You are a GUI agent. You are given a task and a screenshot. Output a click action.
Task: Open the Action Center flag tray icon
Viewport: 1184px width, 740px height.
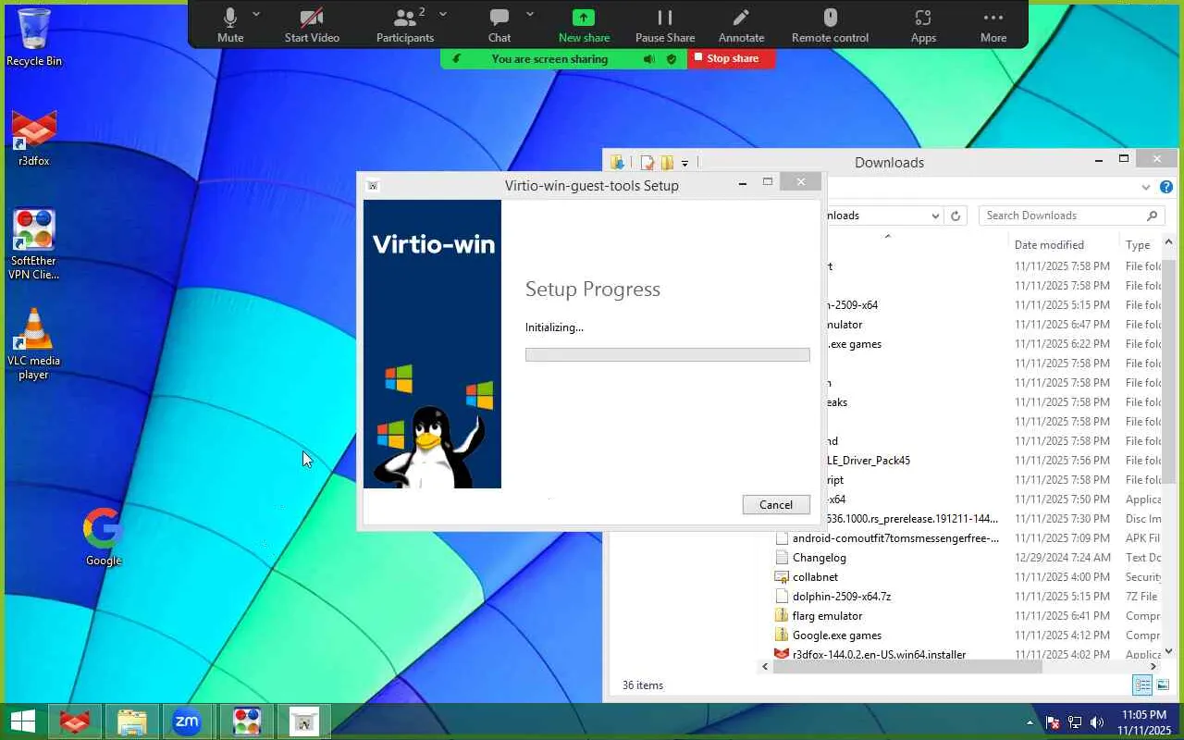(1053, 722)
